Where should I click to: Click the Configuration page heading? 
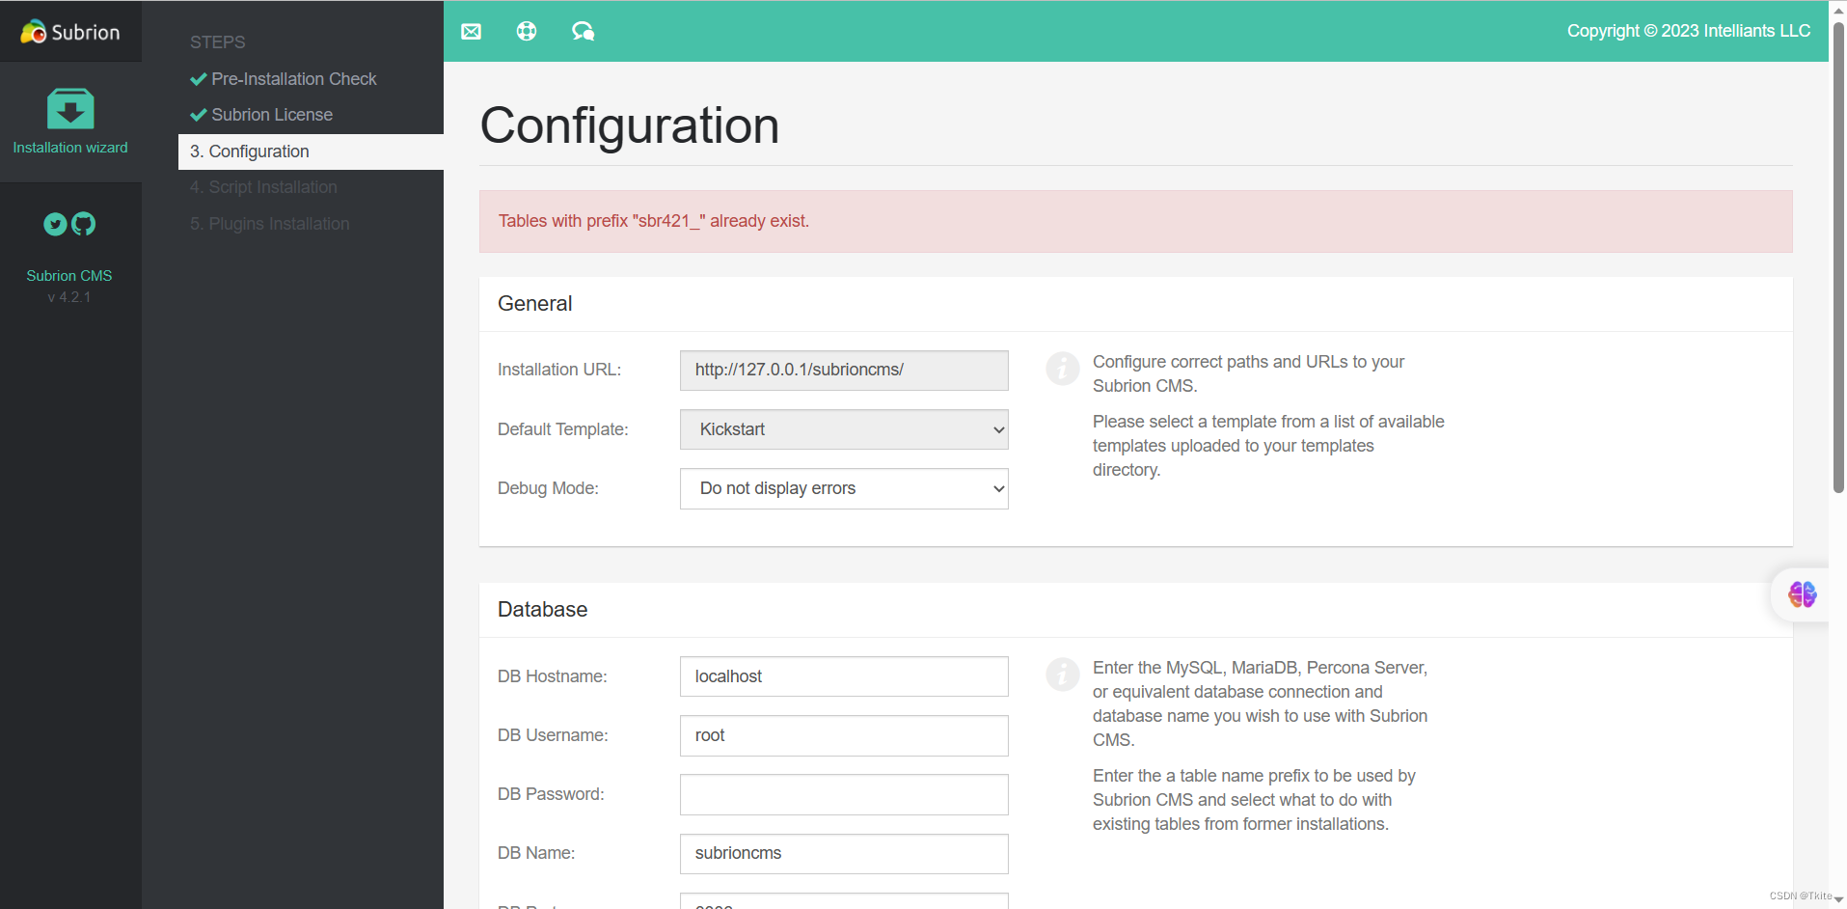630,125
